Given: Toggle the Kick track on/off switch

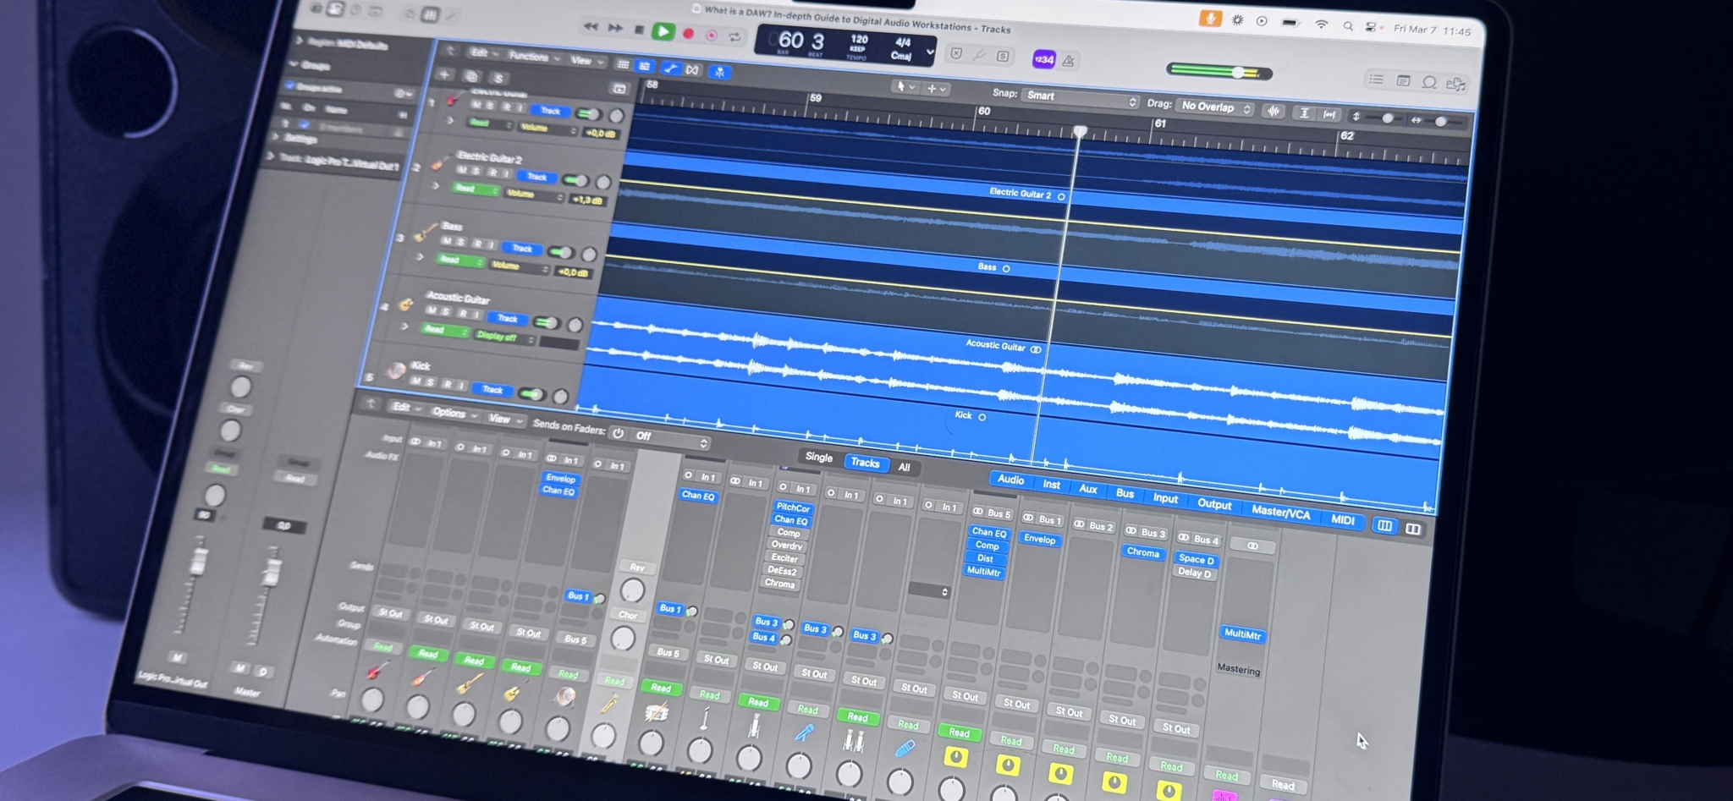Looking at the screenshot, I should tap(531, 393).
